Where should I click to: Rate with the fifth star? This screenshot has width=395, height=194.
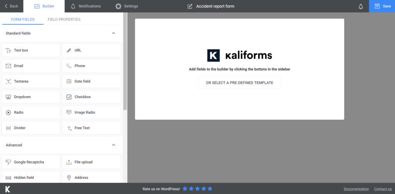210,189
